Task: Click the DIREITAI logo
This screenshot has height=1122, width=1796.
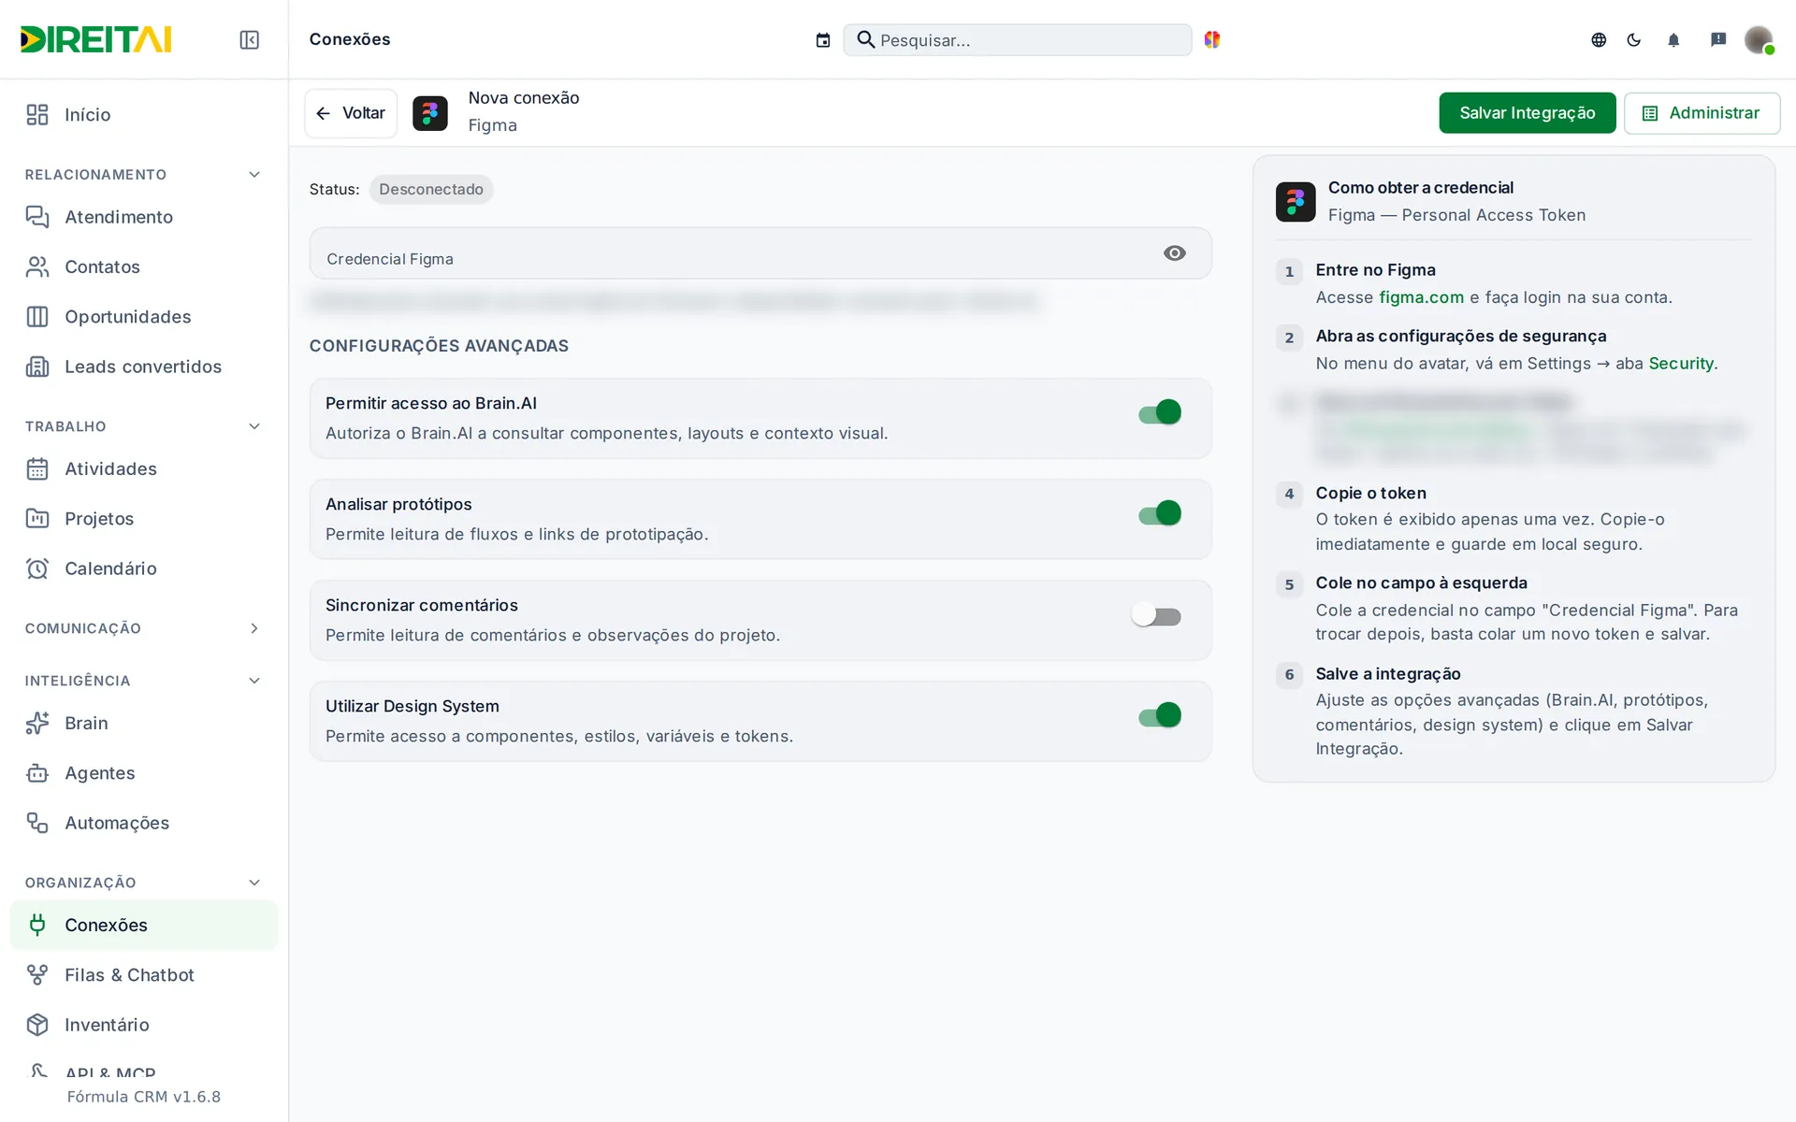Action: click(96, 39)
